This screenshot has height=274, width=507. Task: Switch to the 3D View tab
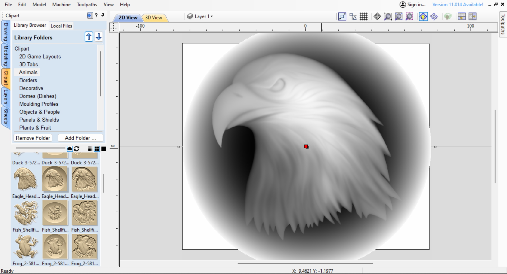click(154, 18)
